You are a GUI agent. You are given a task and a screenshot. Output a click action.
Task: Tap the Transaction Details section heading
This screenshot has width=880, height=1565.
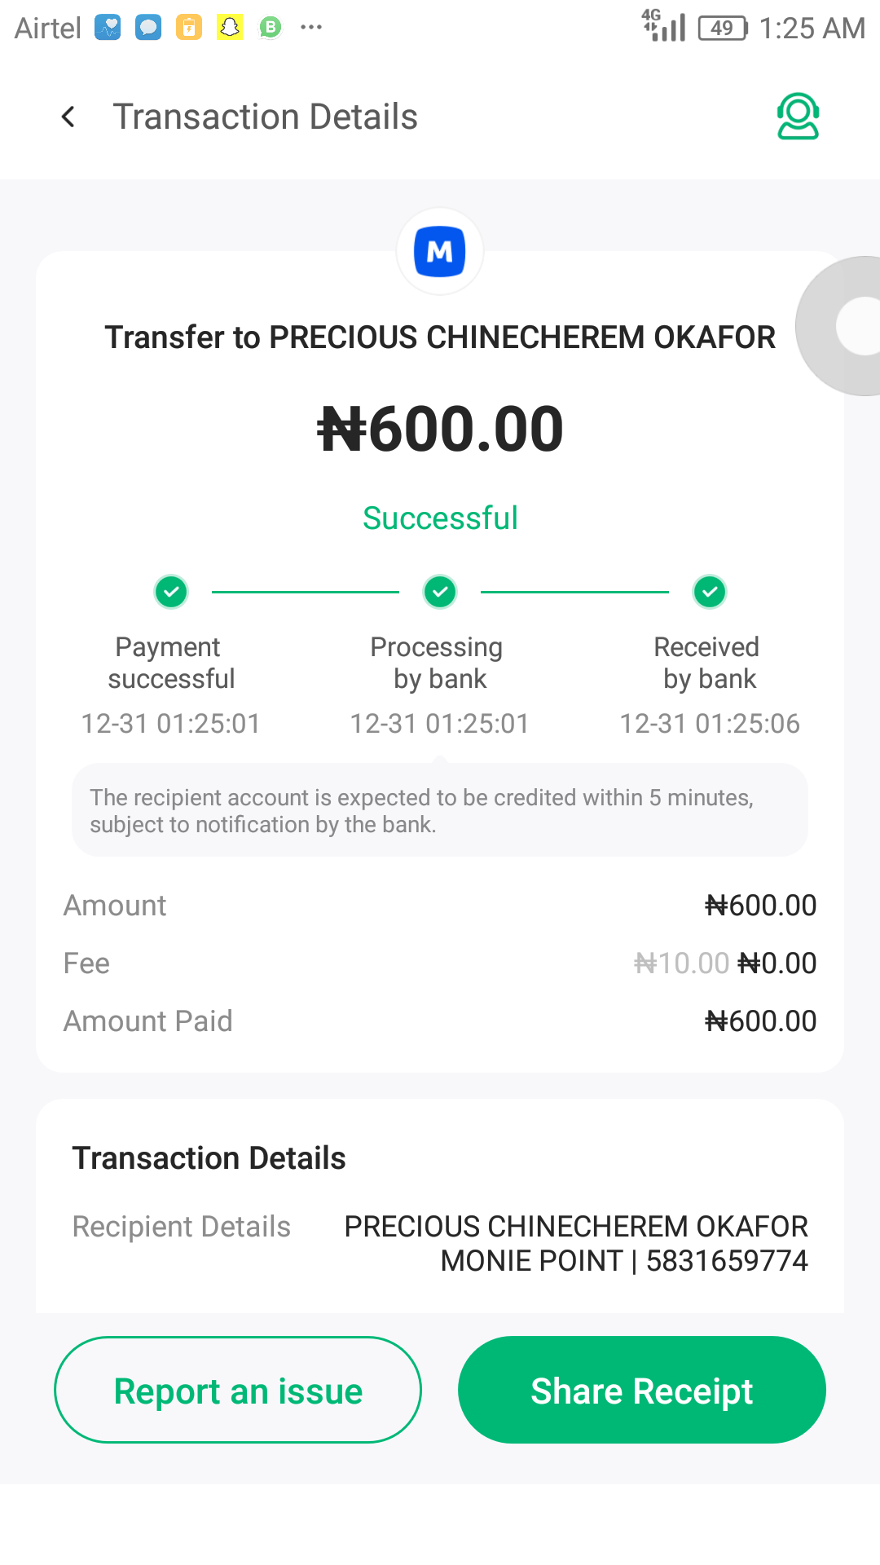(209, 1158)
